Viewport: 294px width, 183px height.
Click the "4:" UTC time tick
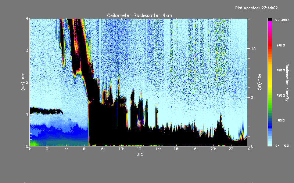(67, 149)
